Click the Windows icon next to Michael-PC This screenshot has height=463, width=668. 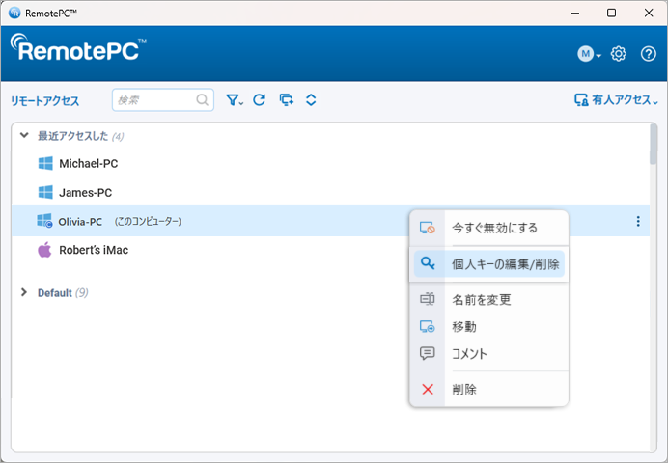point(45,163)
